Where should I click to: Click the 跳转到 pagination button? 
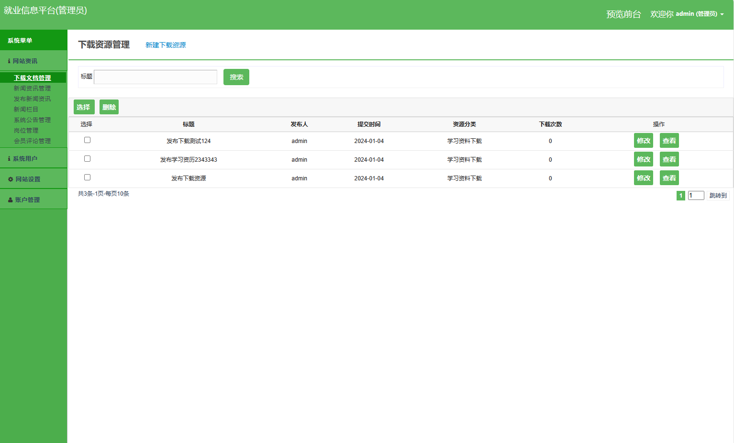pyautogui.click(x=717, y=196)
